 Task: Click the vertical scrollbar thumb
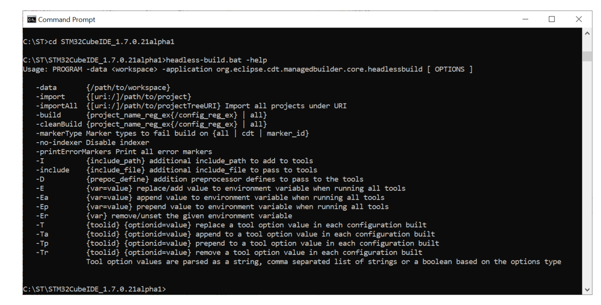click(x=587, y=56)
